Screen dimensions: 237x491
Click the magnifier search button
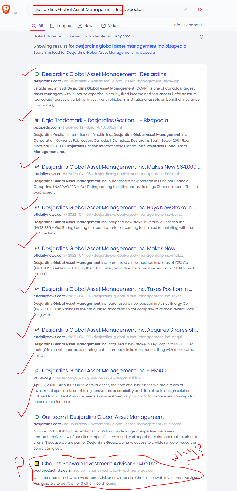200,10
